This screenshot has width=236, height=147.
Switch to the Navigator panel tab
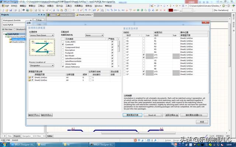click(27, 136)
